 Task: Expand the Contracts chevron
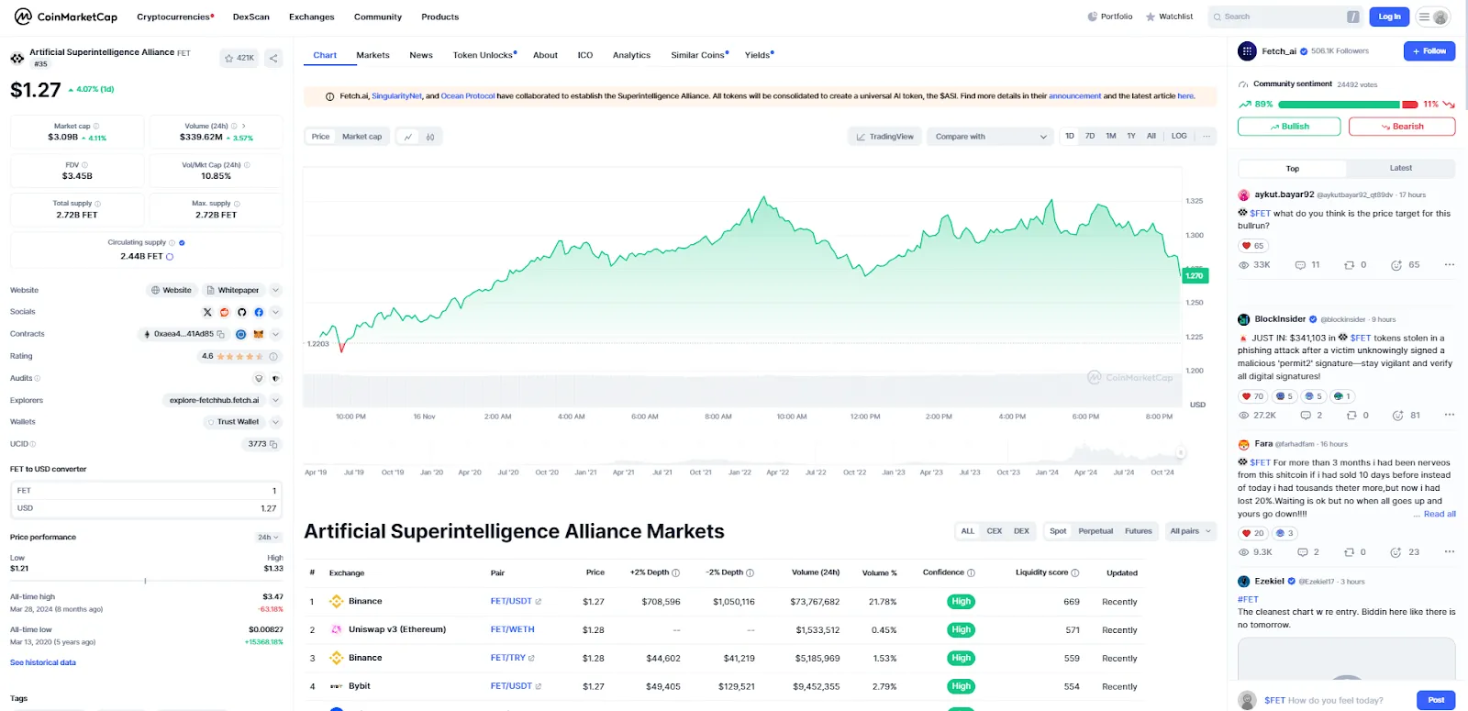point(275,334)
